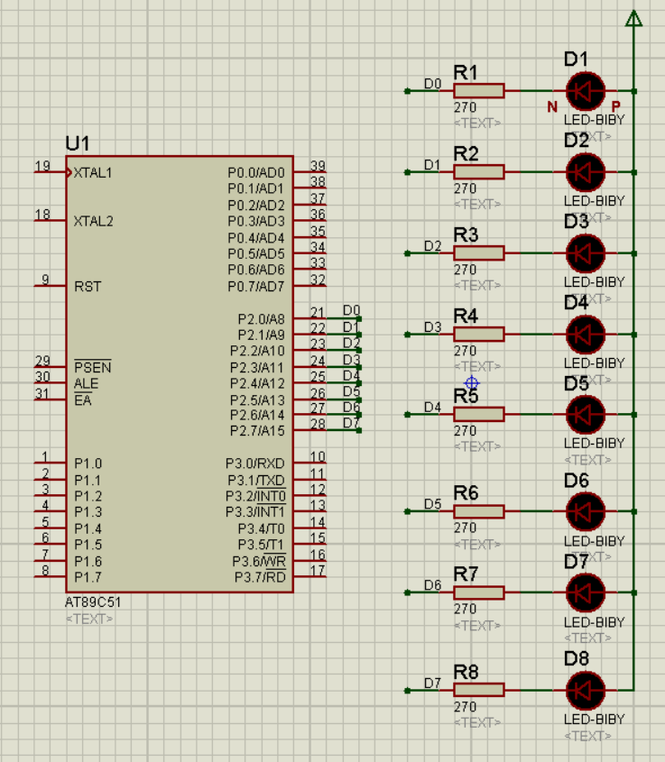Screen dimensions: 665x762
Task: Click wire terminal dot left of R2
Action: [x=407, y=172]
